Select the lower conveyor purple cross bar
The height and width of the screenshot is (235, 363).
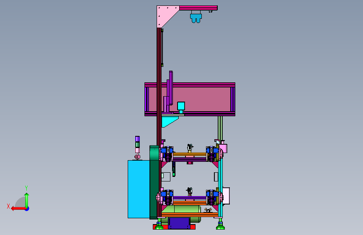(190, 198)
